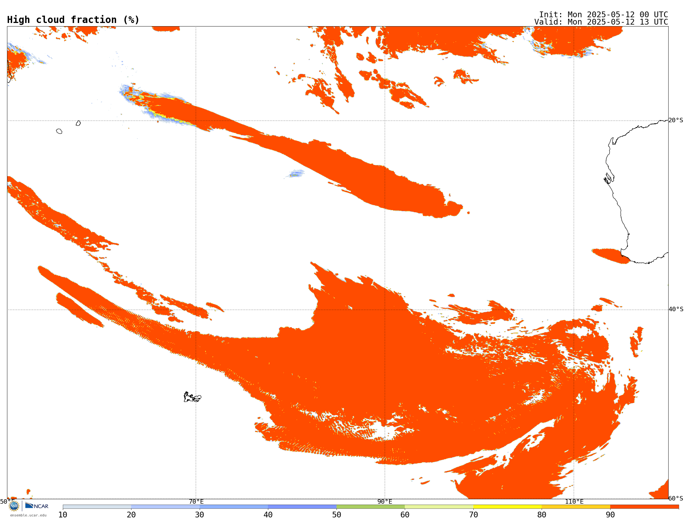The image size is (689, 519).
Task: Click the 30–40 blue colorbar segment
Action: point(234,507)
